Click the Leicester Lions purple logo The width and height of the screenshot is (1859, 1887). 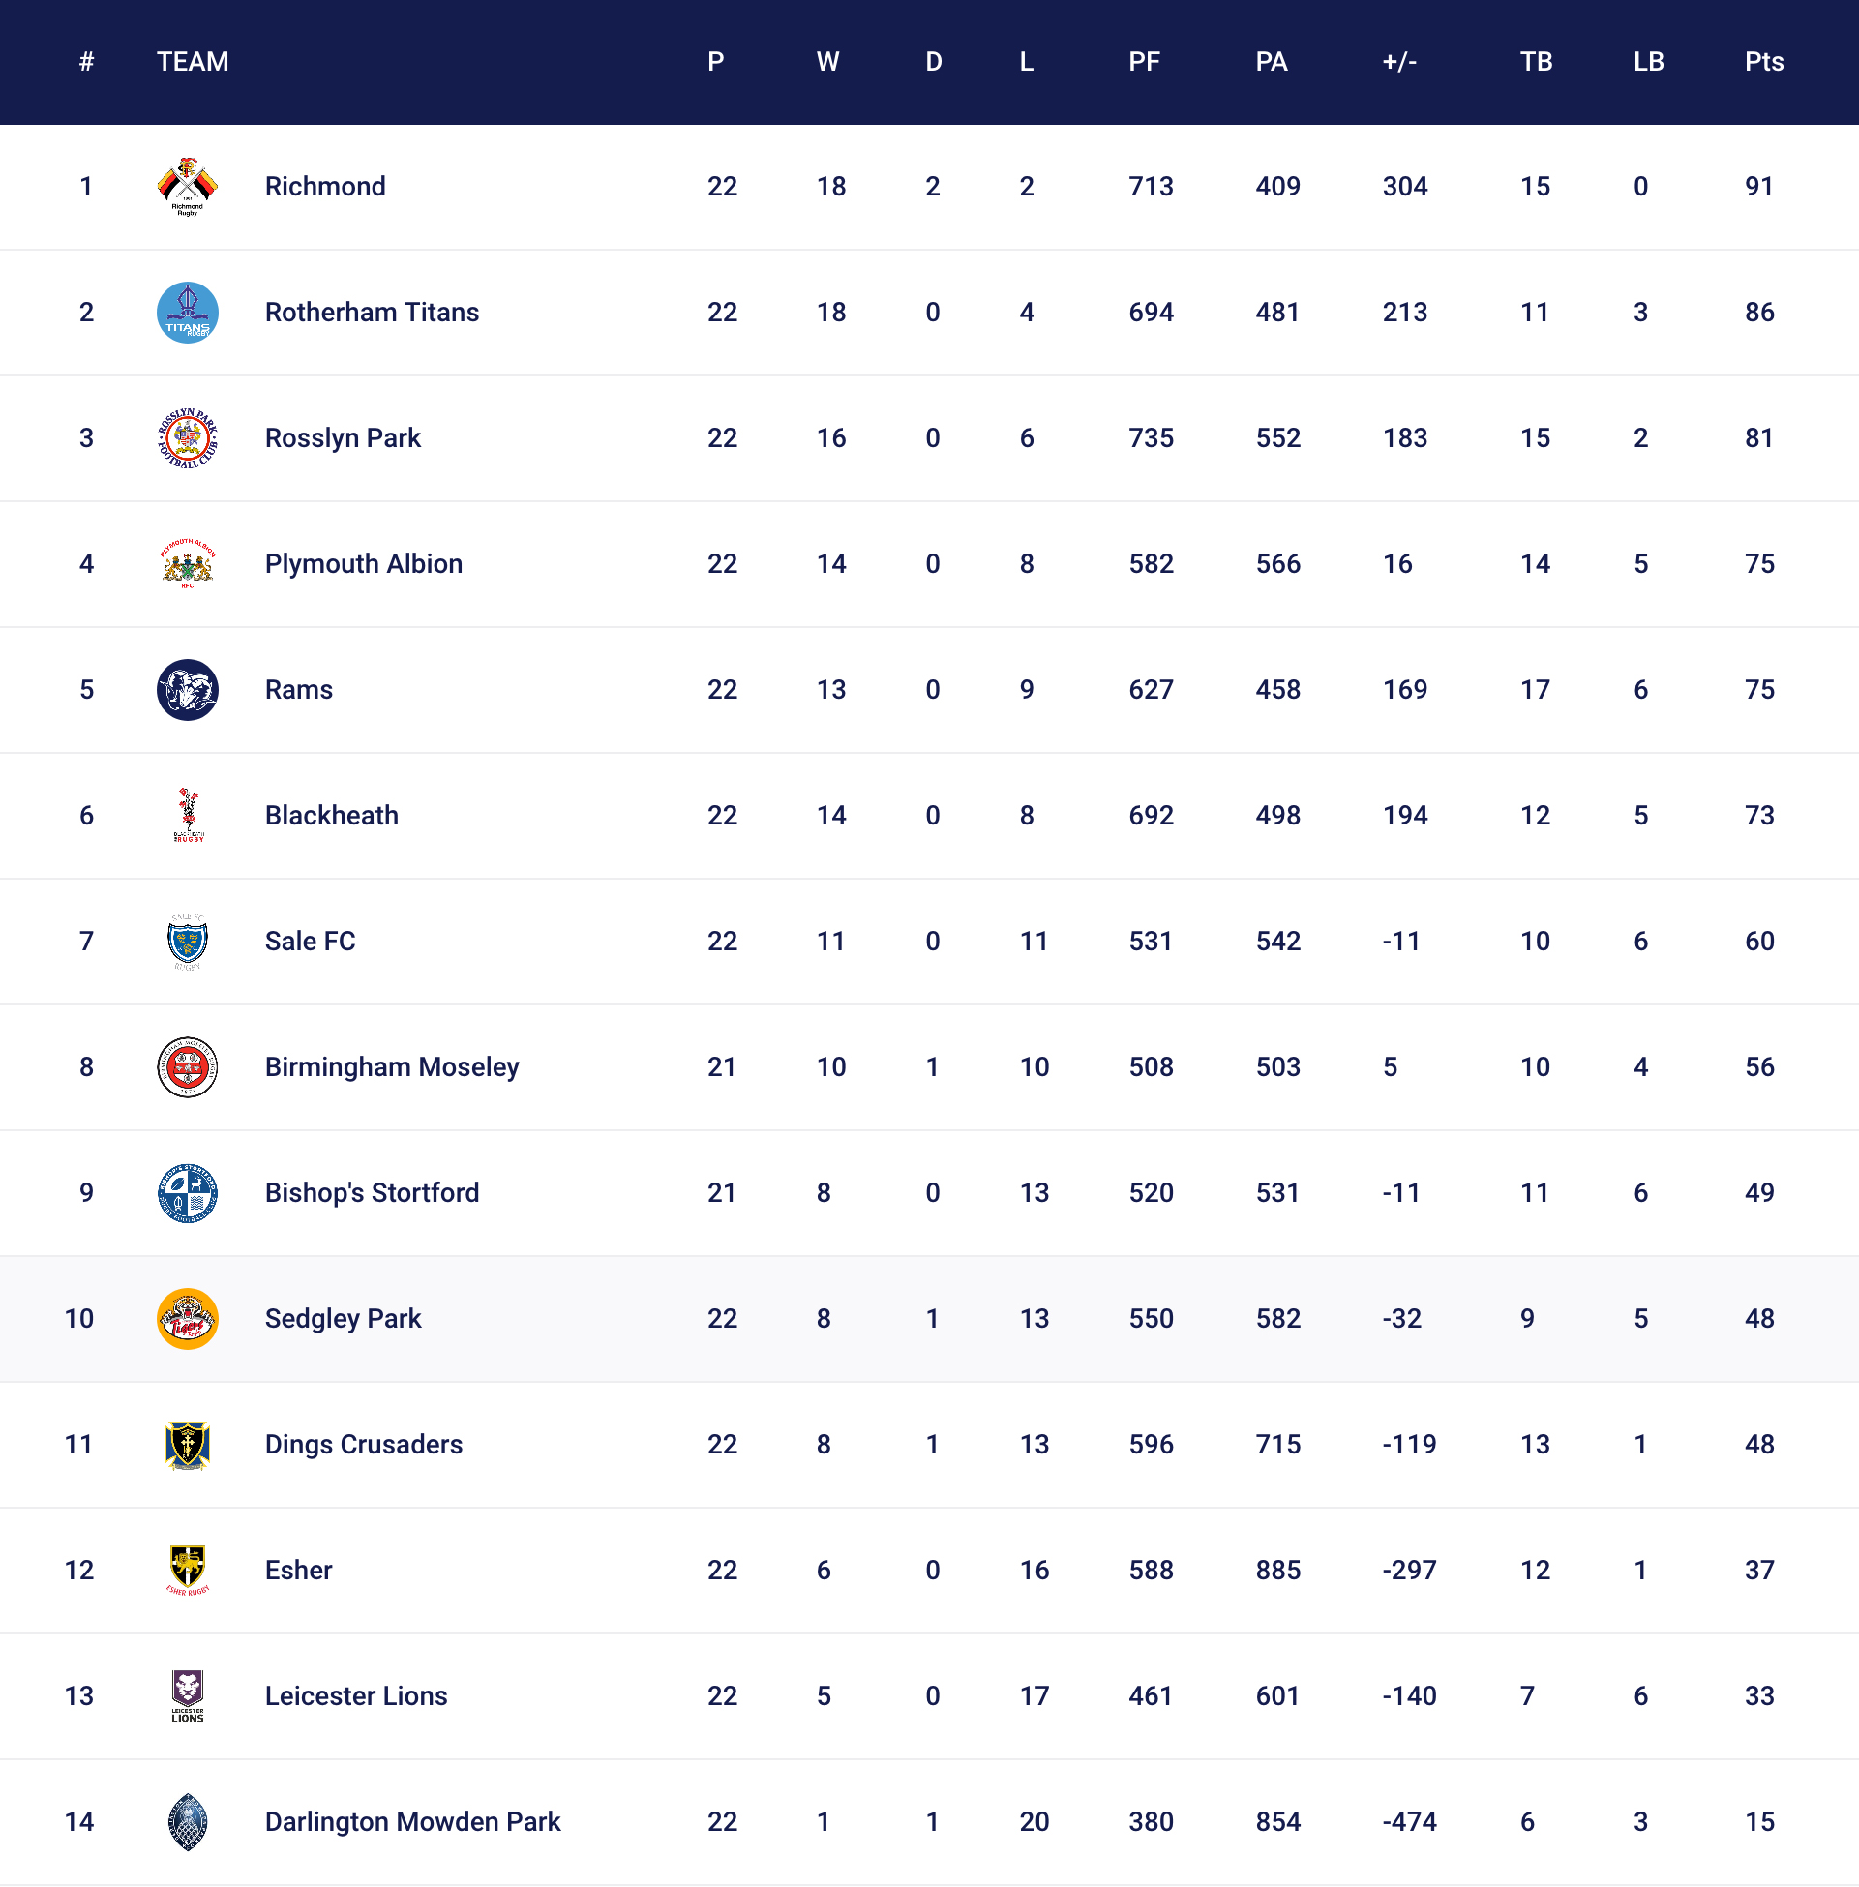187,1696
